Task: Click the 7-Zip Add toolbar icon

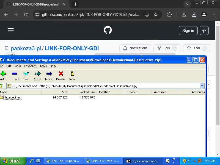Action: coord(3,76)
